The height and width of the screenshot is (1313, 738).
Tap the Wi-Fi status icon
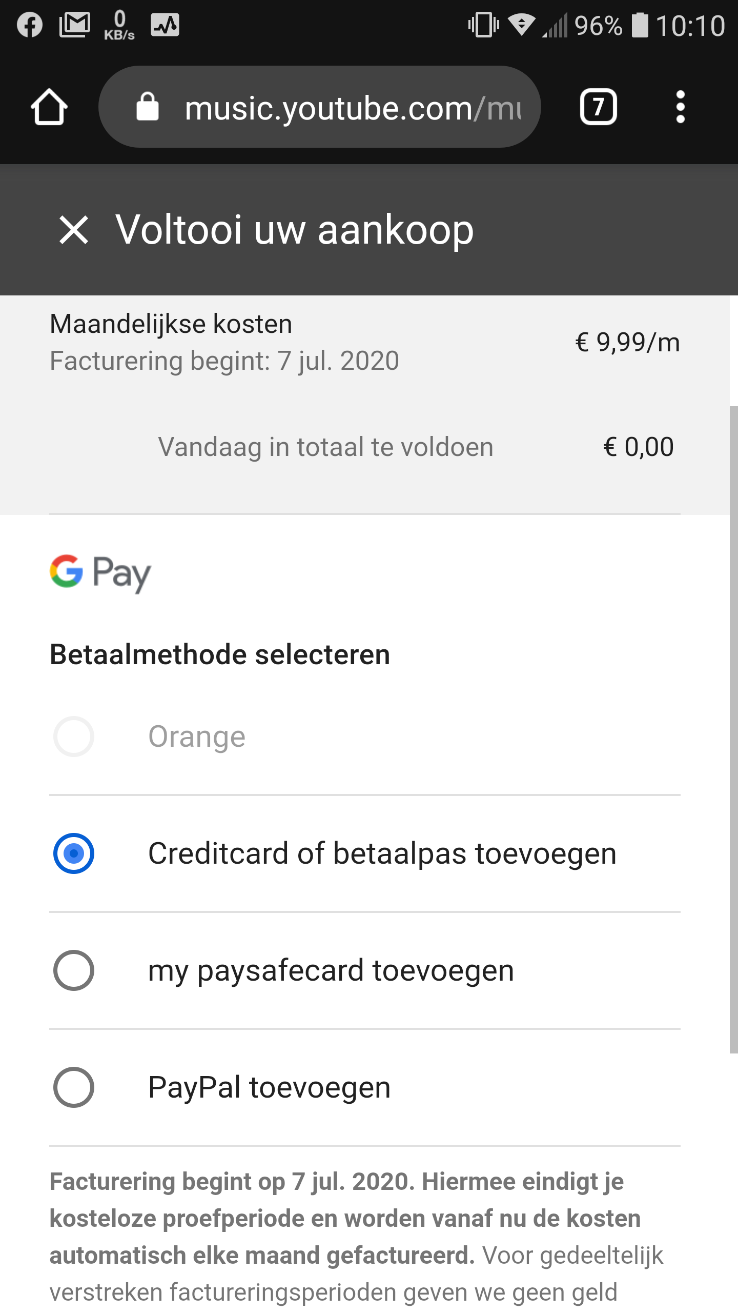coord(521,25)
